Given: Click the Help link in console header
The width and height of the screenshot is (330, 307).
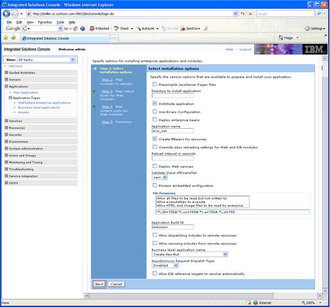Looking at the screenshot, I should 229,49.
